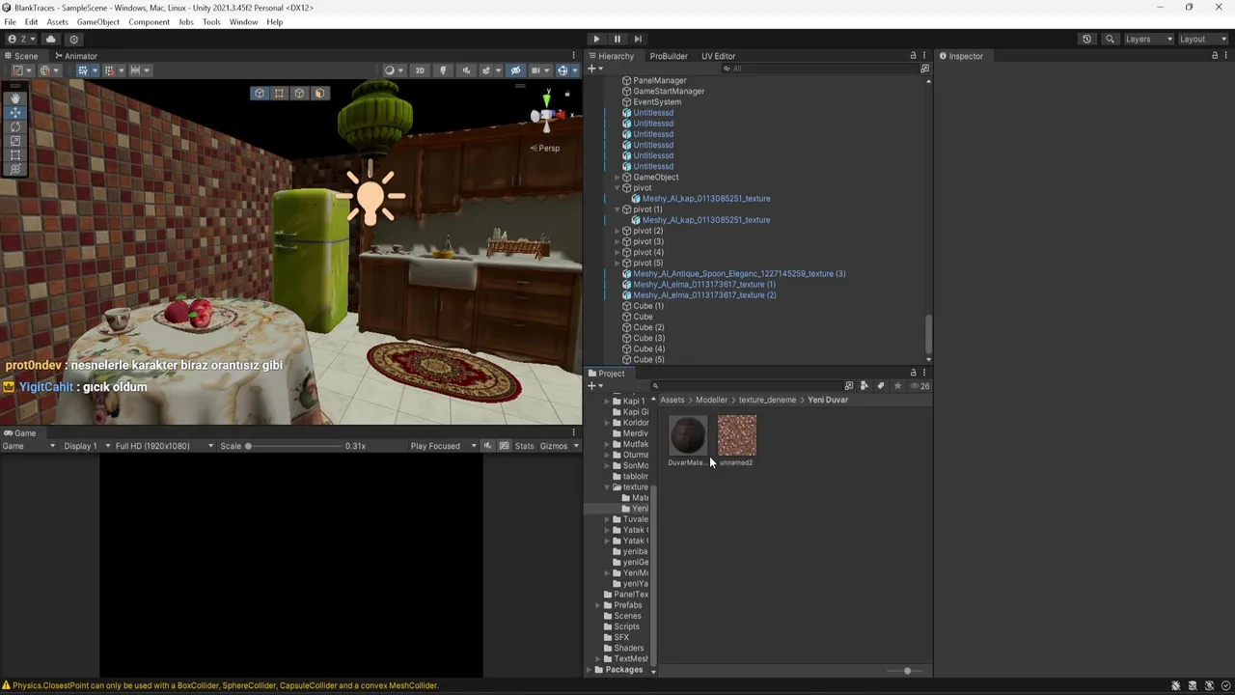This screenshot has height=695, width=1235.
Task: Open the Window menu
Action: 243,21
